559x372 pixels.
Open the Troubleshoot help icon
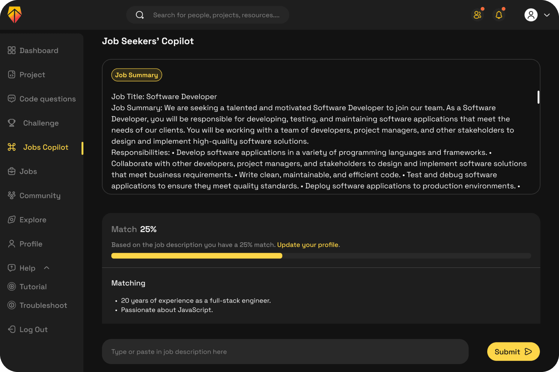[x=11, y=305]
